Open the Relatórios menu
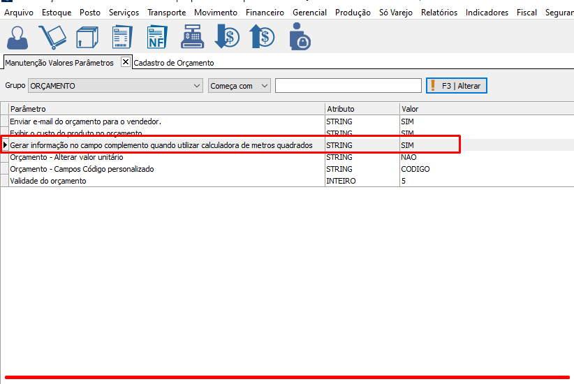This screenshot has width=574, height=384. (x=439, y=13)
